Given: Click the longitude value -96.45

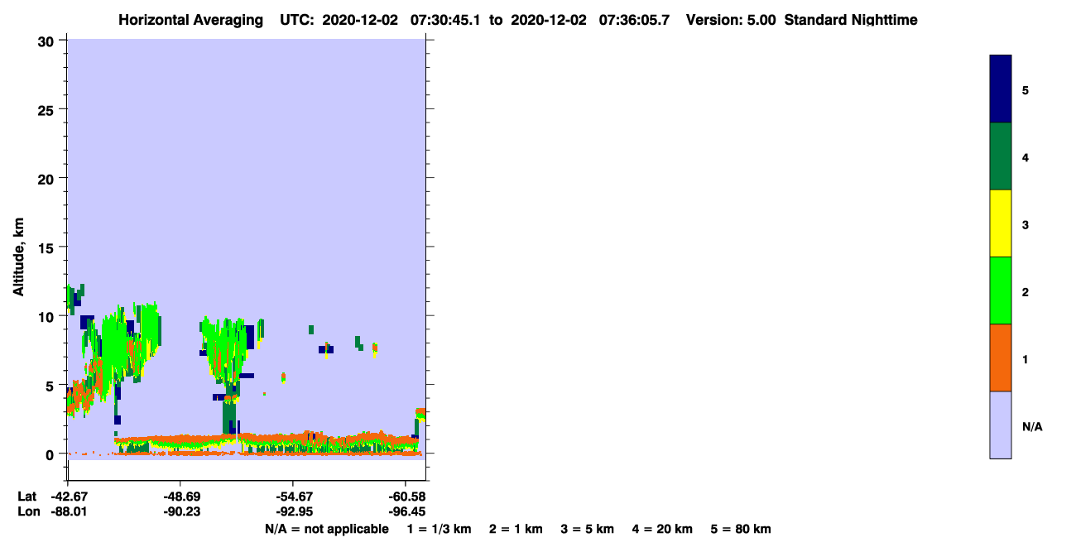Looking at the screenshot, I should coord(405,511).
